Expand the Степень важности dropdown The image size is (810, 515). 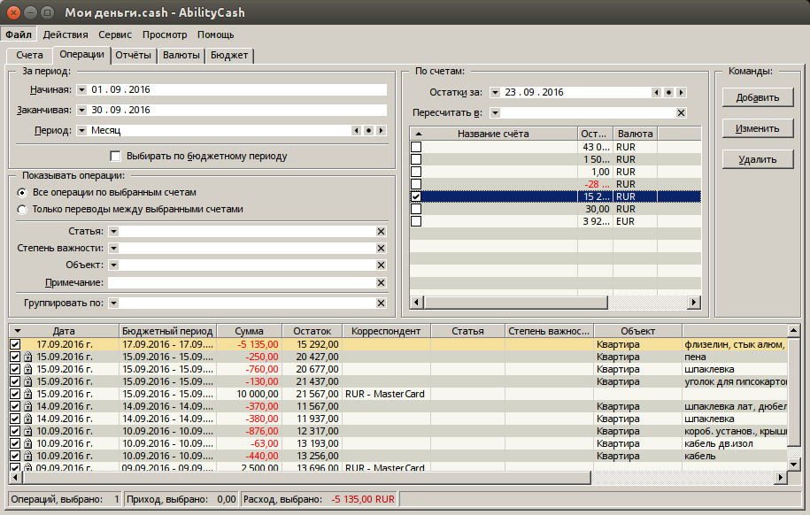[x=113, y=248]
